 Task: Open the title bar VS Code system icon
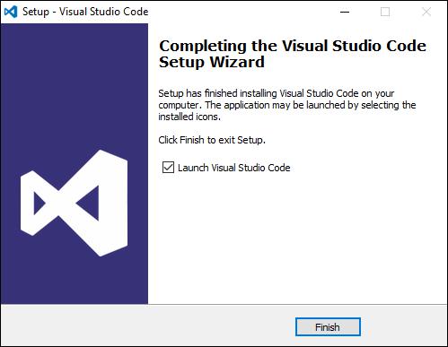tap(11, 12)
